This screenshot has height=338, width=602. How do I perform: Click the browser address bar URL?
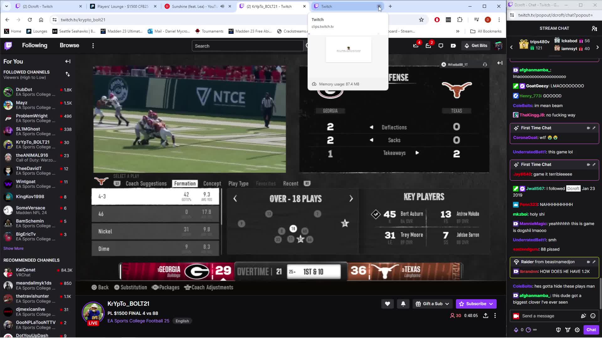point(83,20)
